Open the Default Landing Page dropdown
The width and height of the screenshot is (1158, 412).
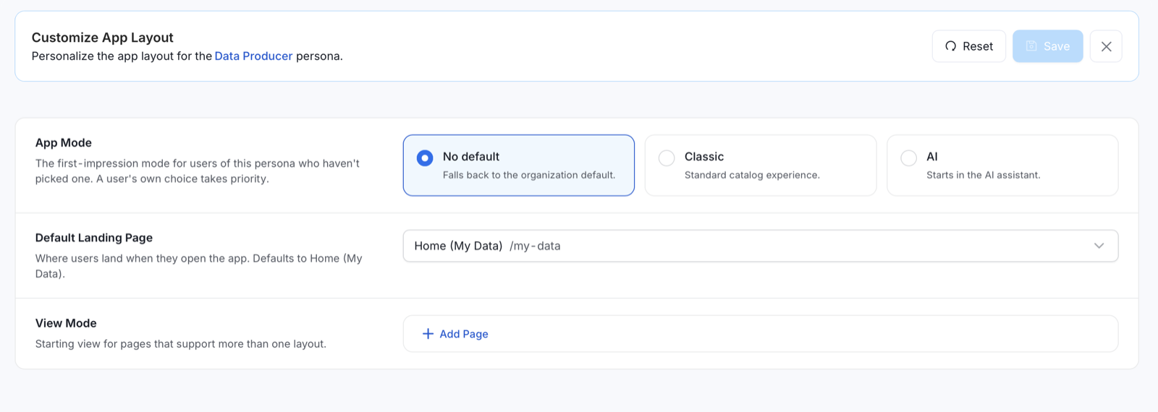click(x=760, y=246)
